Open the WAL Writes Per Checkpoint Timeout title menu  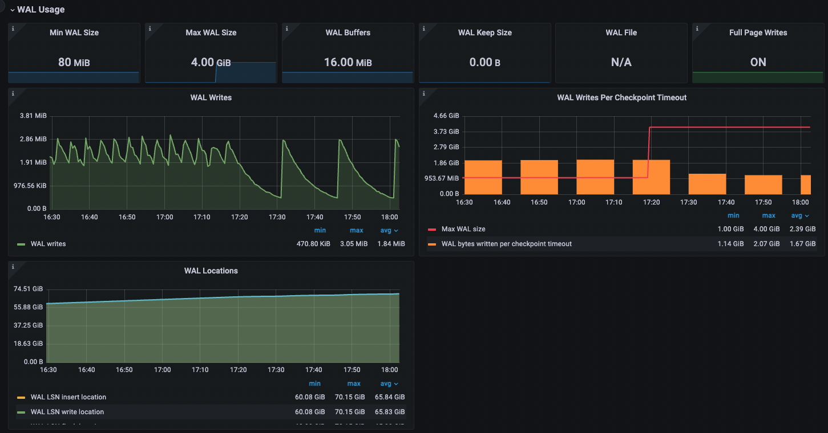pos(621,97)
